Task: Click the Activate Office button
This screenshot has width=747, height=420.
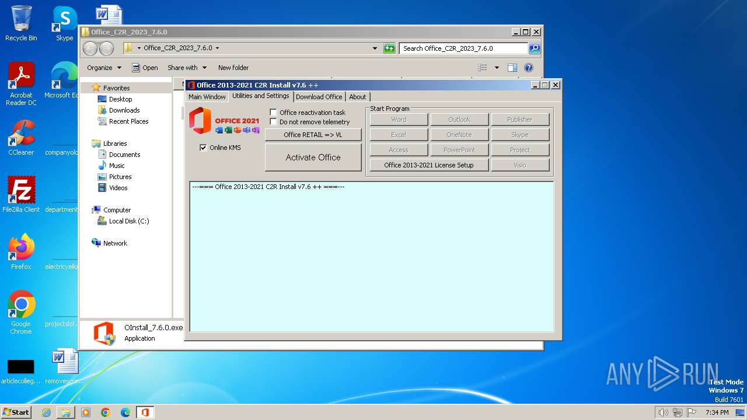Action: (313, 157)
